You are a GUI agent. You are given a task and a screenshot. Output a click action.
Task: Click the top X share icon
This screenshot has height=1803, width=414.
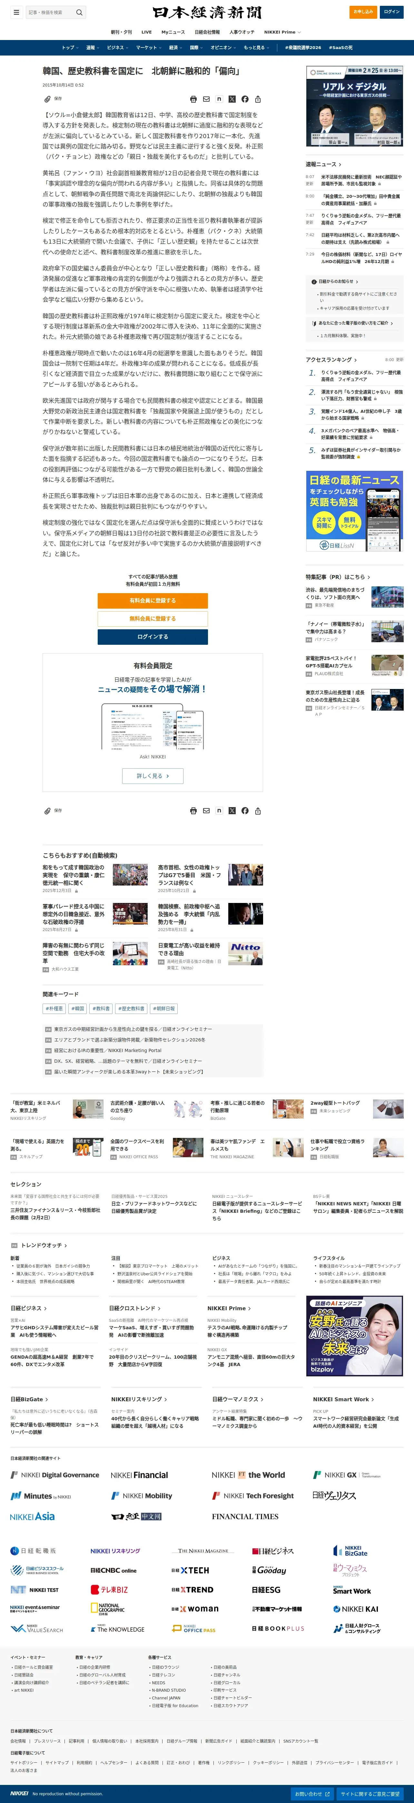(232, 99)
